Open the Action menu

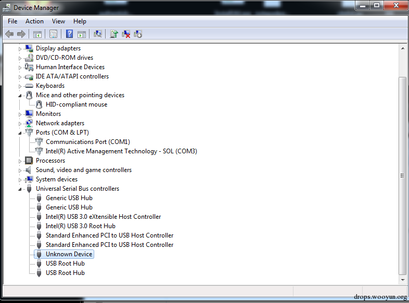click(x=34, y=21)
